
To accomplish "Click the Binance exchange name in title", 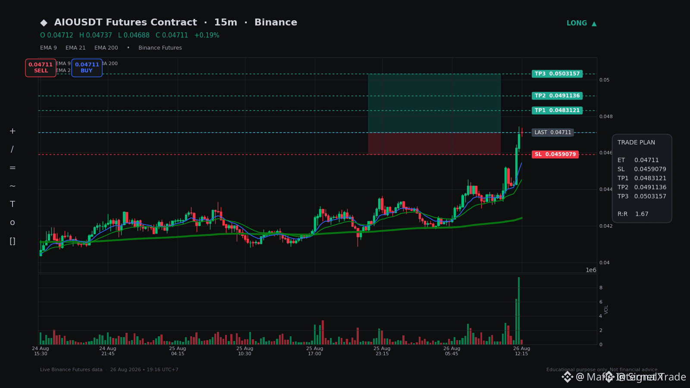I will [x=276, y=22].
